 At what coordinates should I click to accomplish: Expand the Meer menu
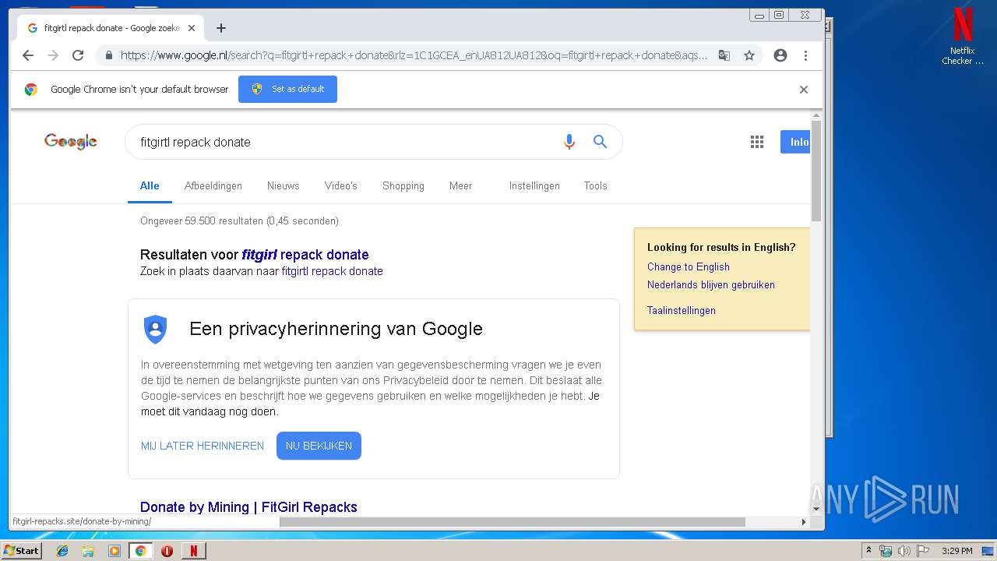pos(461,186)
